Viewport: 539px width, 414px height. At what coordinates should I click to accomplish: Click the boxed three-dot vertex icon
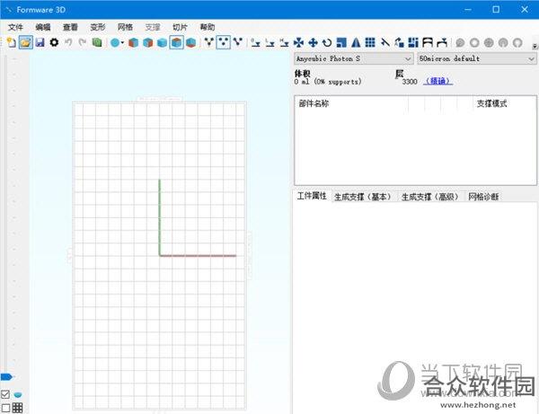[224, 42]
